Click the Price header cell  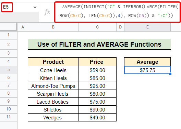click(97, 62)
